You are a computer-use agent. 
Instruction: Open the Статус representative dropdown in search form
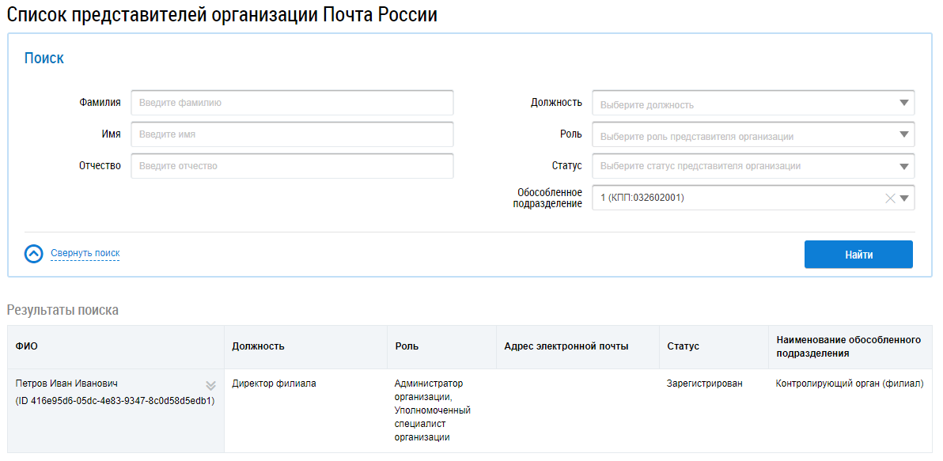(752, 166)
